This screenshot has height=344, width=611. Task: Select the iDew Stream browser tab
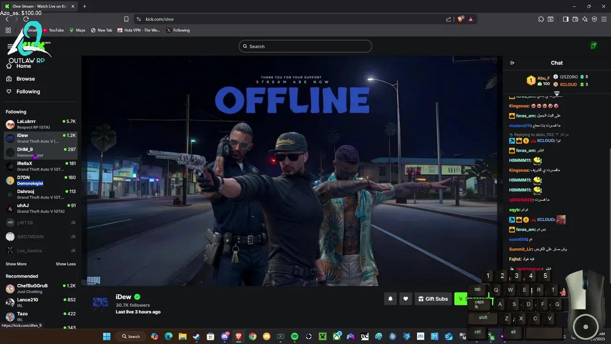pos(40,6)
